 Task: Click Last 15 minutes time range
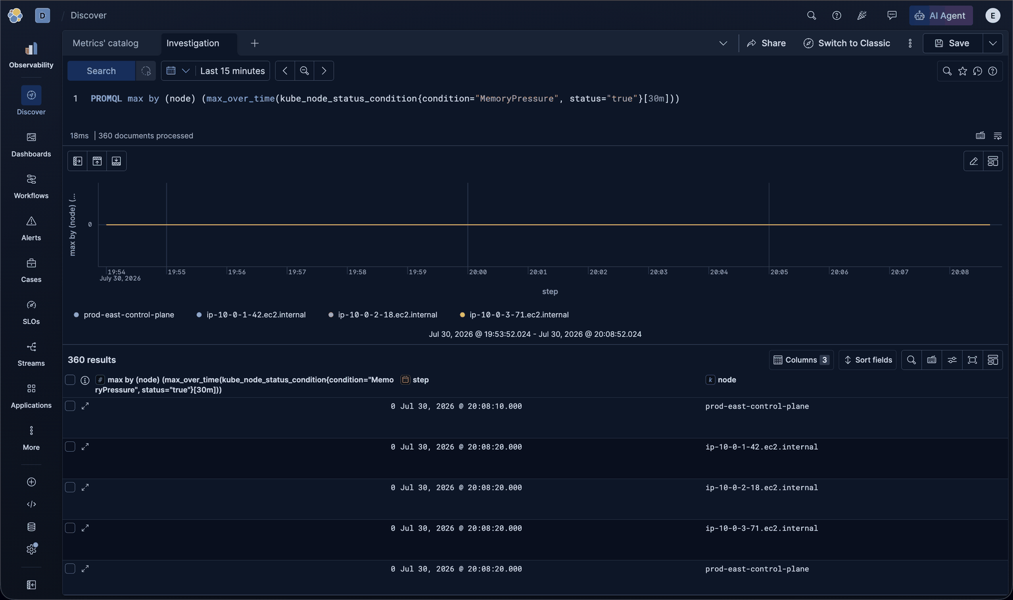[233, 71]
